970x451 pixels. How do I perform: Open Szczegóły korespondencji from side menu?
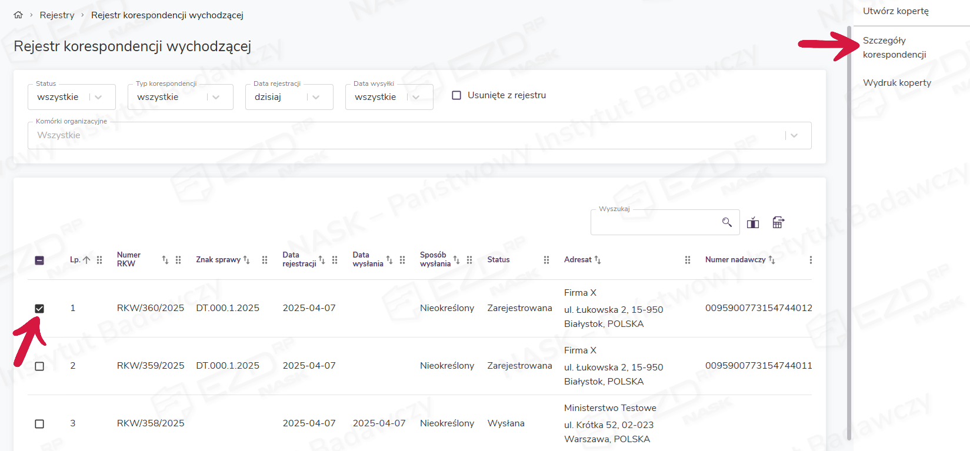tap(894, 48)
